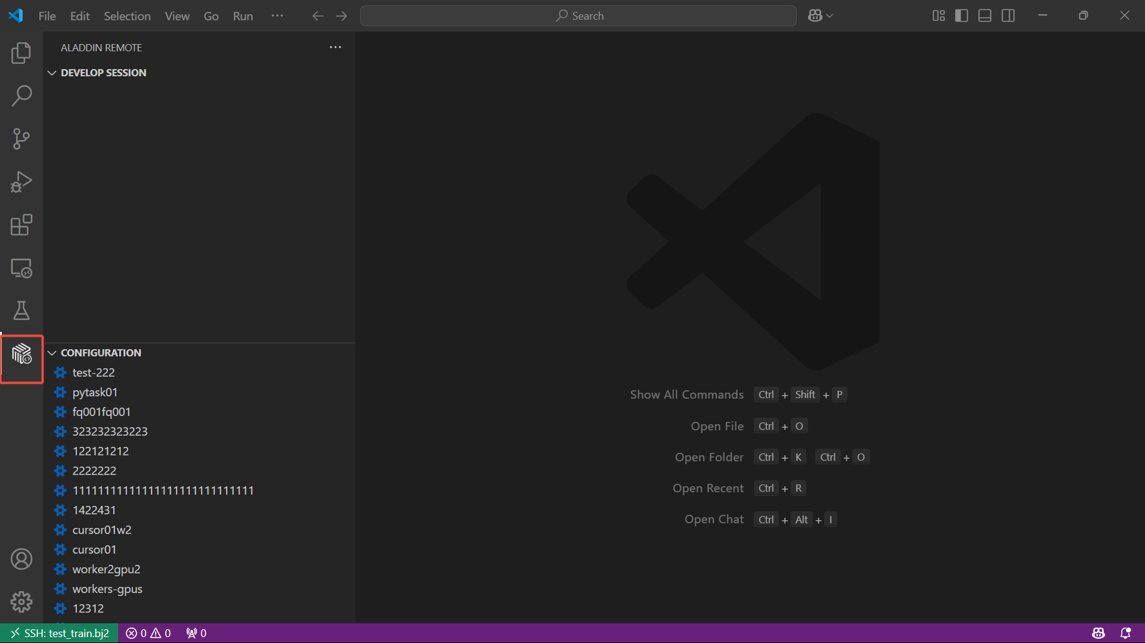This screenshot has height=643, width=1145.
Task: Toggle the primary side bar layout button
Action: click(x=961, y=16)
